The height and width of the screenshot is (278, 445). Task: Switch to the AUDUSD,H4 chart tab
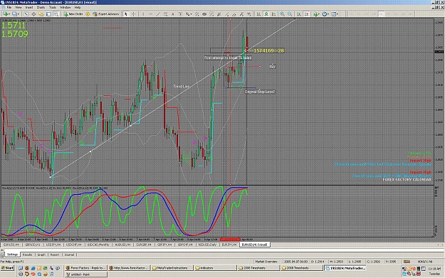pyautogui.click(x=122, y=245)
